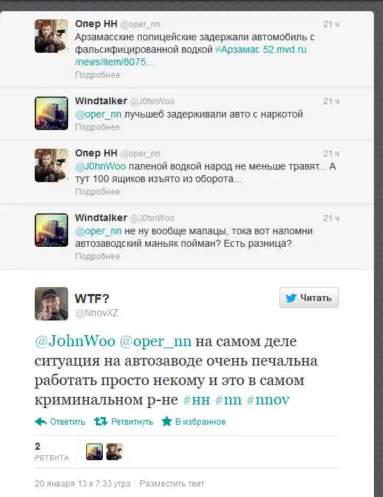383x497 pixels.
Task: Follow the user with the Читать button
Action: (x=309, y=298)
